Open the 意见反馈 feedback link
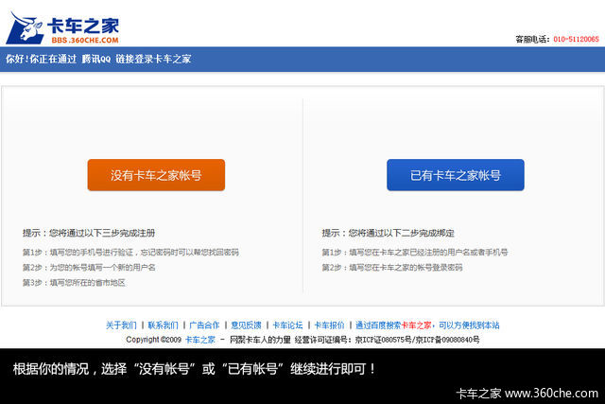 click(246, 325)
